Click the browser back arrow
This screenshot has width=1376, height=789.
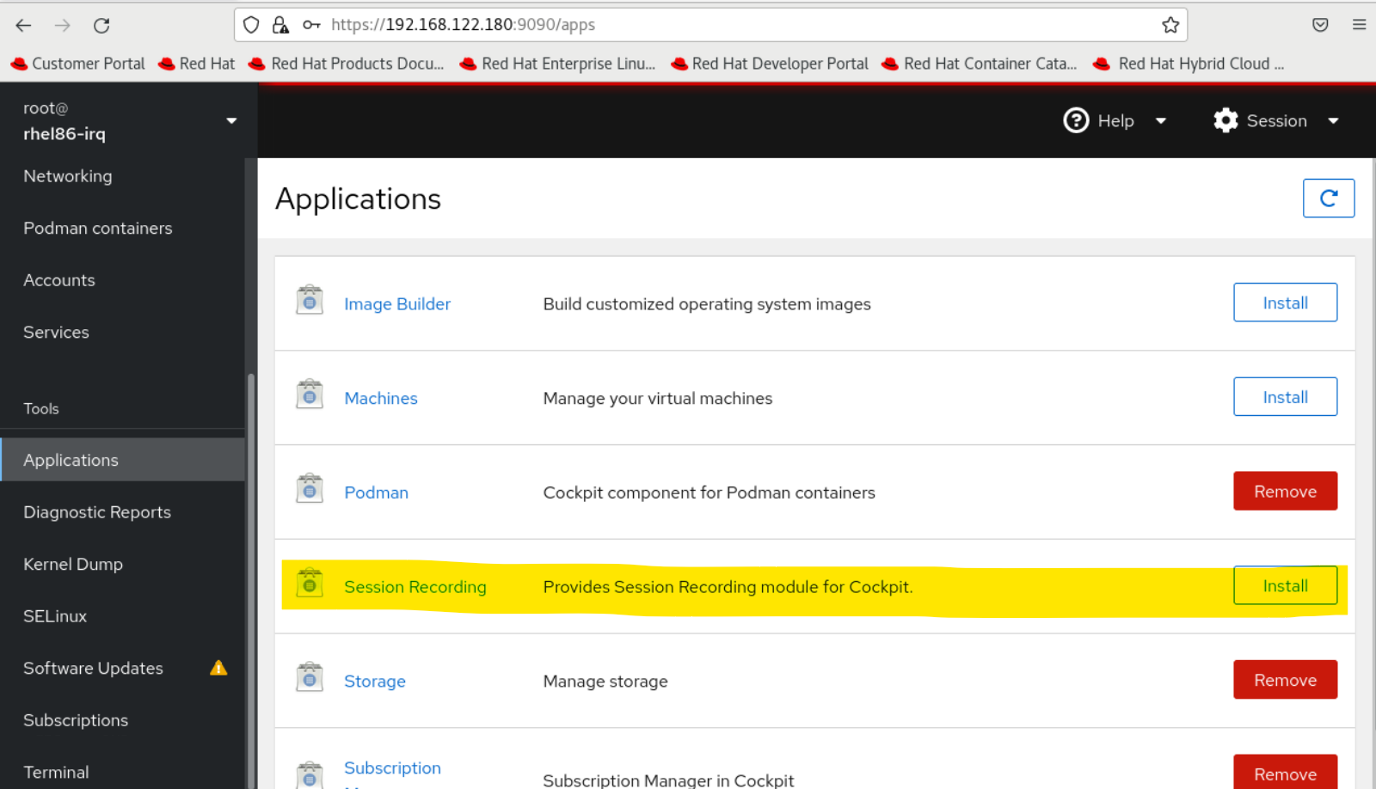point(23,25)
